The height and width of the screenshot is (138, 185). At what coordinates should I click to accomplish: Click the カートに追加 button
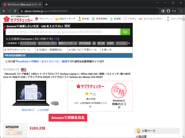[14, 133]
